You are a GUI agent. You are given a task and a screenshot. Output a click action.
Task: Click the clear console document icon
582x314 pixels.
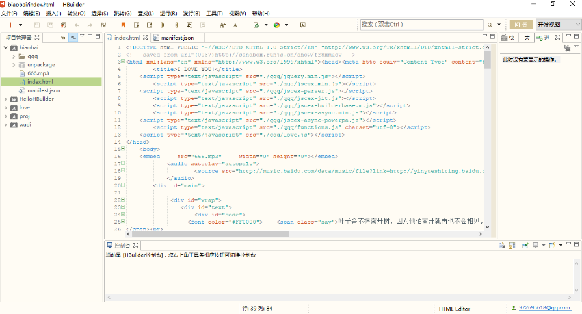(x=502, y=245)
